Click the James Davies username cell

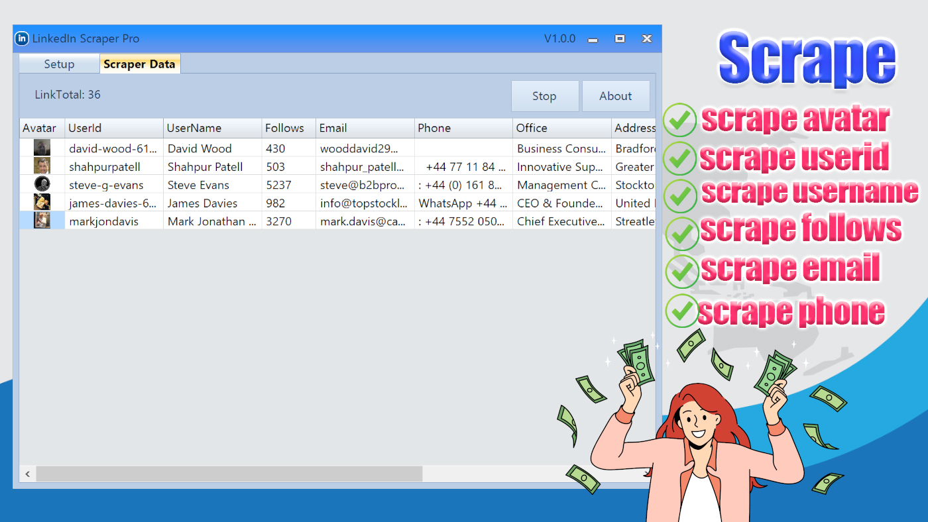tap(212, 203)
